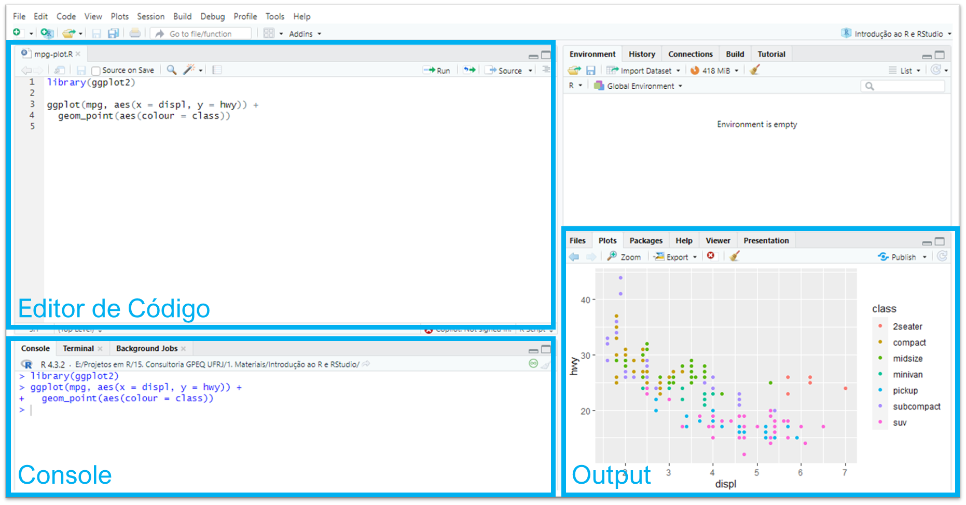966x505 pixels.
Task: Open the Source button dropdown arrow
Action: (530, 71)
